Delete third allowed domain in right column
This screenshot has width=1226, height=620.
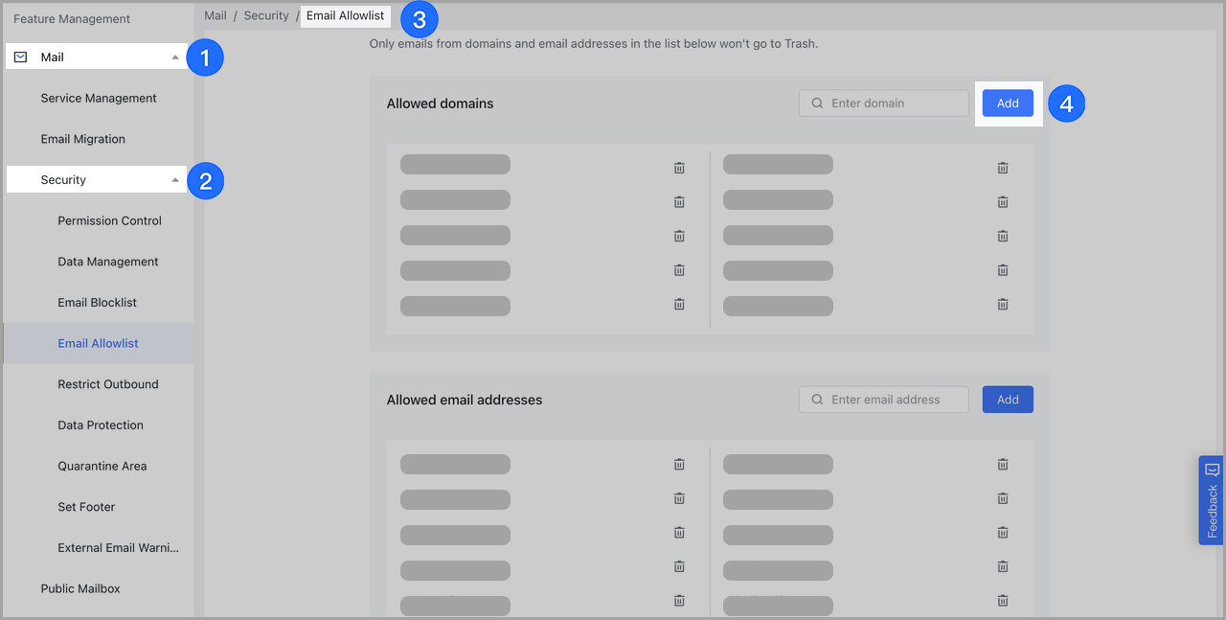point(1003,236)
